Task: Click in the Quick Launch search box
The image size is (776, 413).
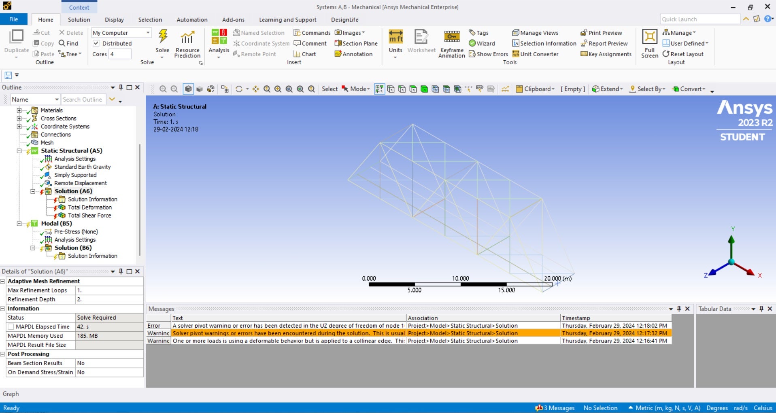Action: pos(700,19)
